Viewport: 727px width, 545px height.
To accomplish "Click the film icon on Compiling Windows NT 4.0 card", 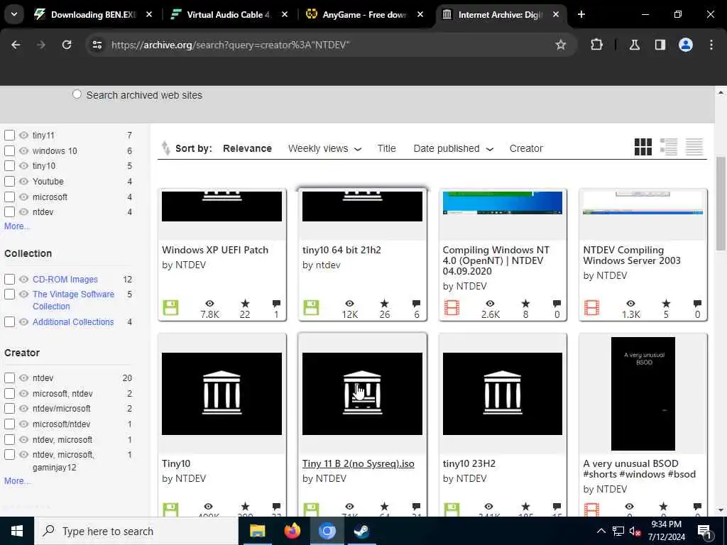I will pos(452,308).
